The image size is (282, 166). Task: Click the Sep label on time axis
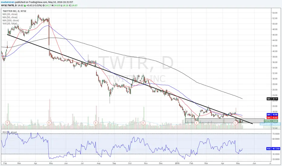114,163
